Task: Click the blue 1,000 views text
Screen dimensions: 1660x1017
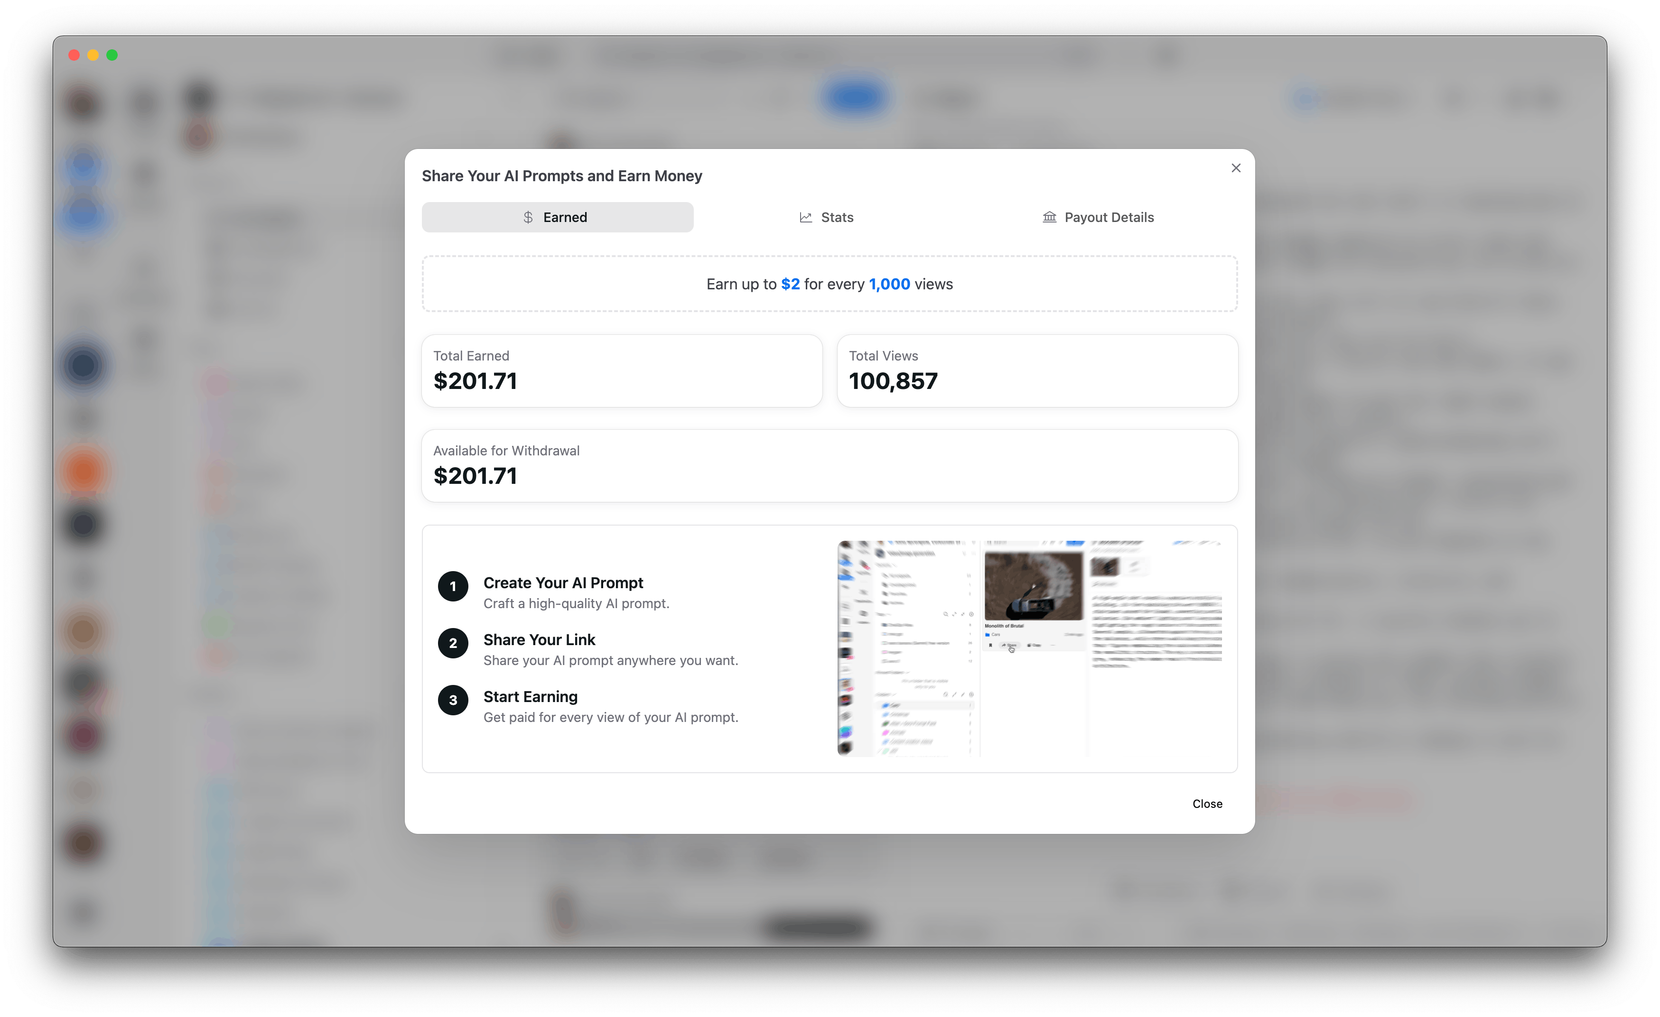Action: point(889,284)
